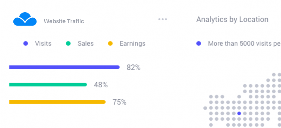Click the Analytics by Location heading
Image resolution: width=281 pixels, height=128 pixels.
tap(232, 19)
